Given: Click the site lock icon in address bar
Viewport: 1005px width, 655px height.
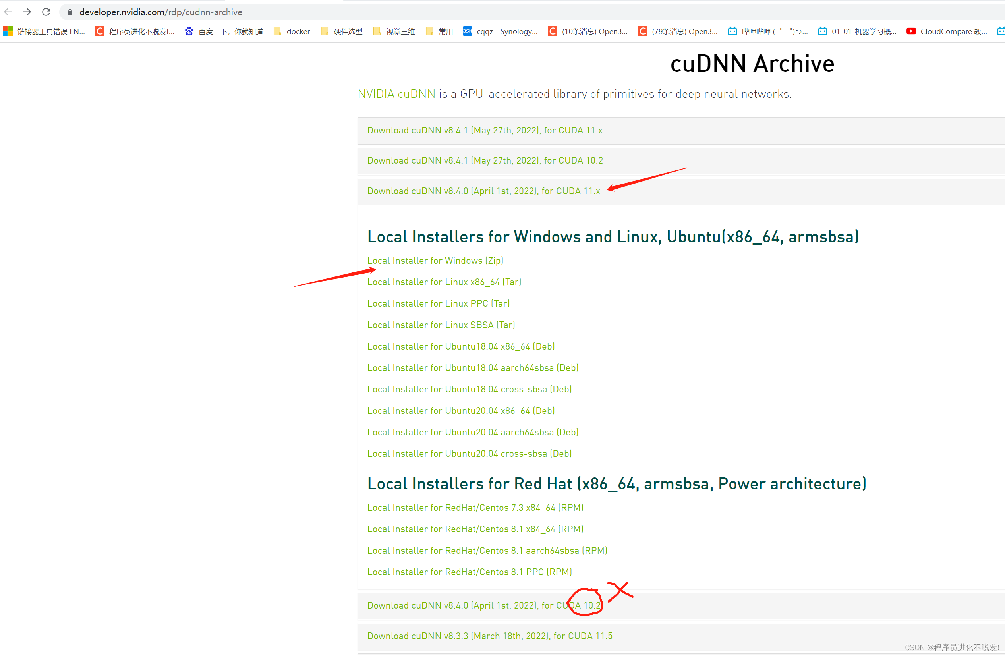Looking at the screenshot, I should (x=70, y=12).
